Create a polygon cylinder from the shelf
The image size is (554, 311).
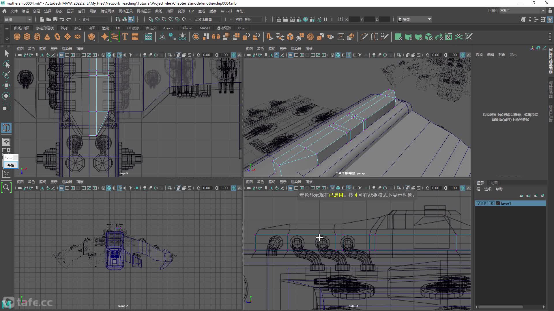(37, 37)
